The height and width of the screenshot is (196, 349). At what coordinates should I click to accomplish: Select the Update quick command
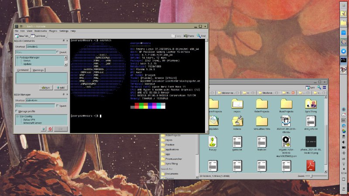coord(27,64)
